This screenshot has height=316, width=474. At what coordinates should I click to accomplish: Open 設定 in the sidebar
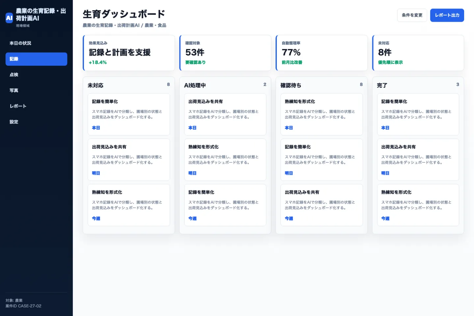pyautogui.click(x=36, y=122)
